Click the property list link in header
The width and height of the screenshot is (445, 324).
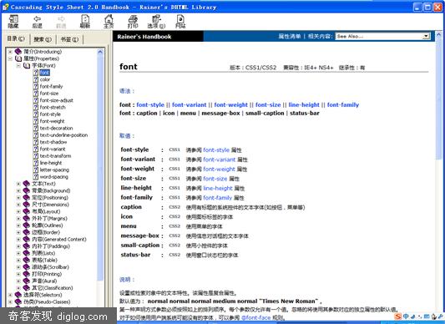click(290, 37)
